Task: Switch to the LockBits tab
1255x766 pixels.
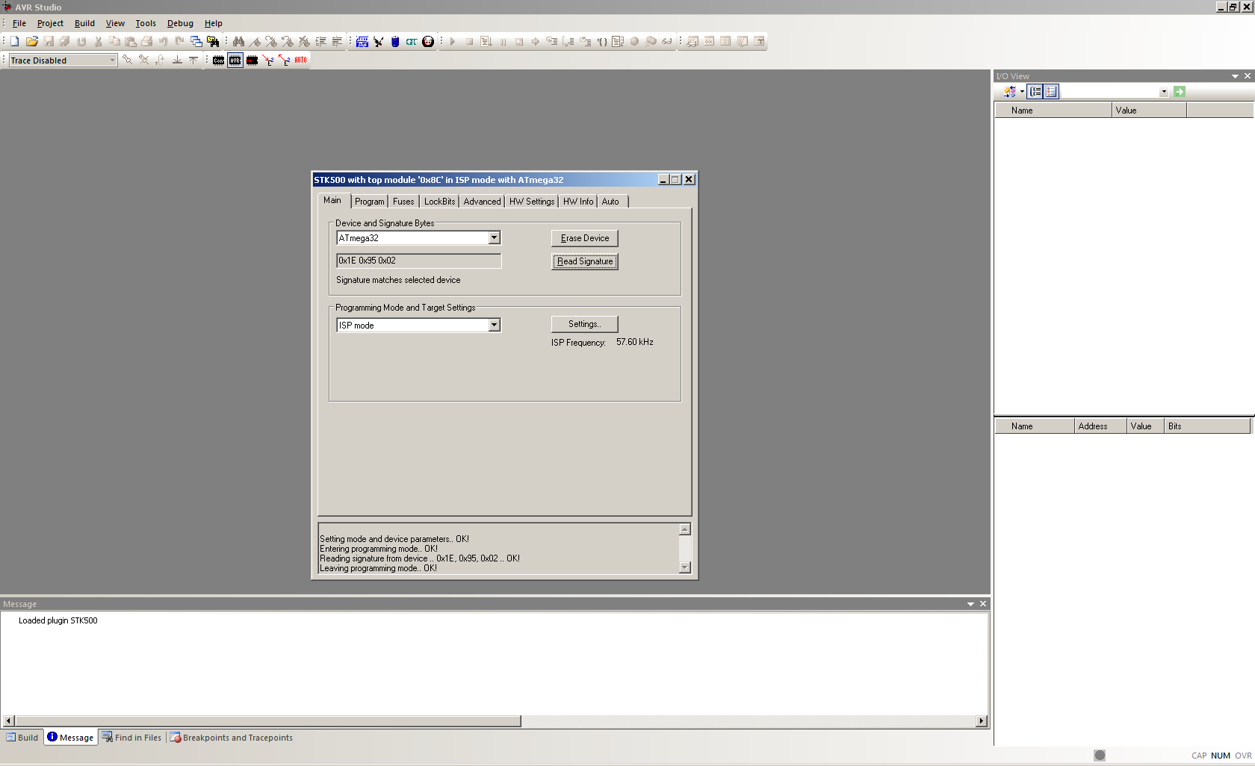Action: coord(439,202)
